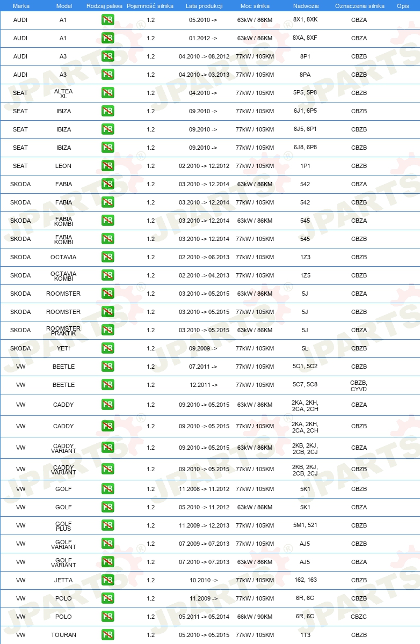Click the Pojemność silnika column header
The image size is (420, 644).
point(150,6)
